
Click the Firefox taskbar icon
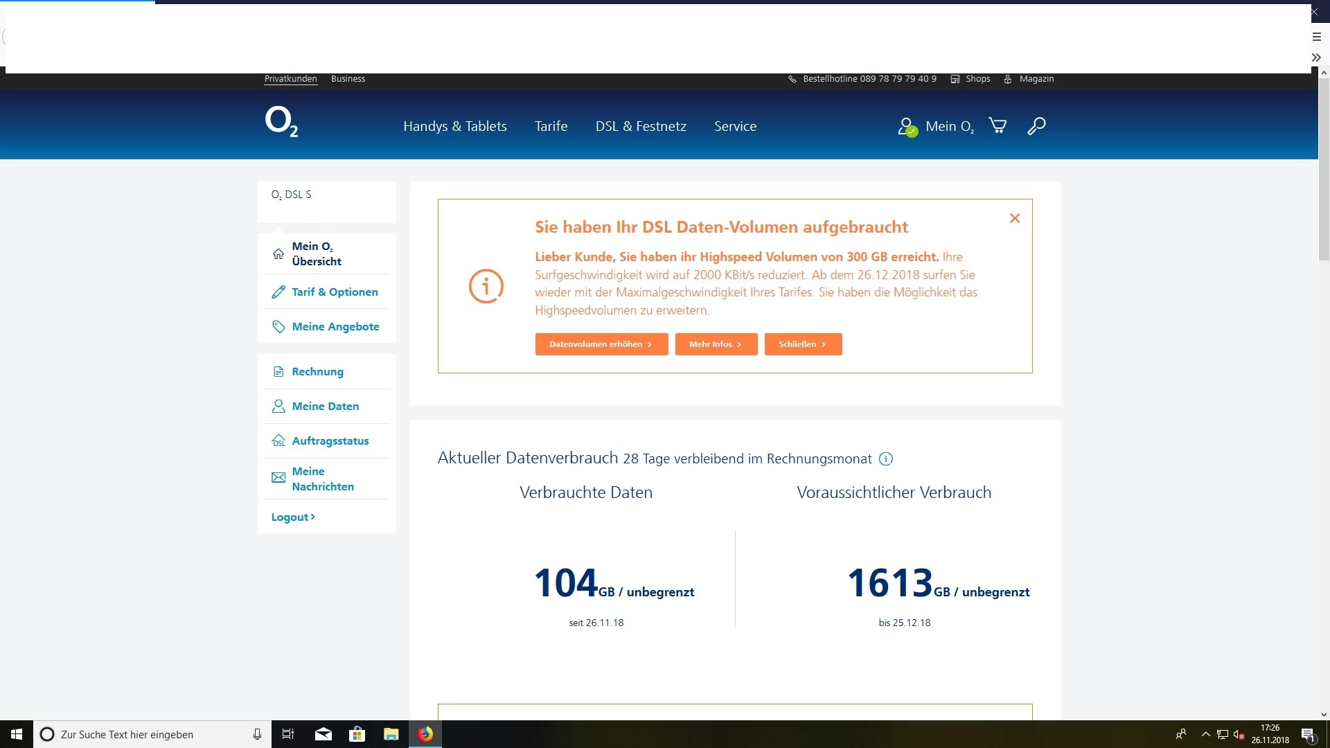point(425,734)
